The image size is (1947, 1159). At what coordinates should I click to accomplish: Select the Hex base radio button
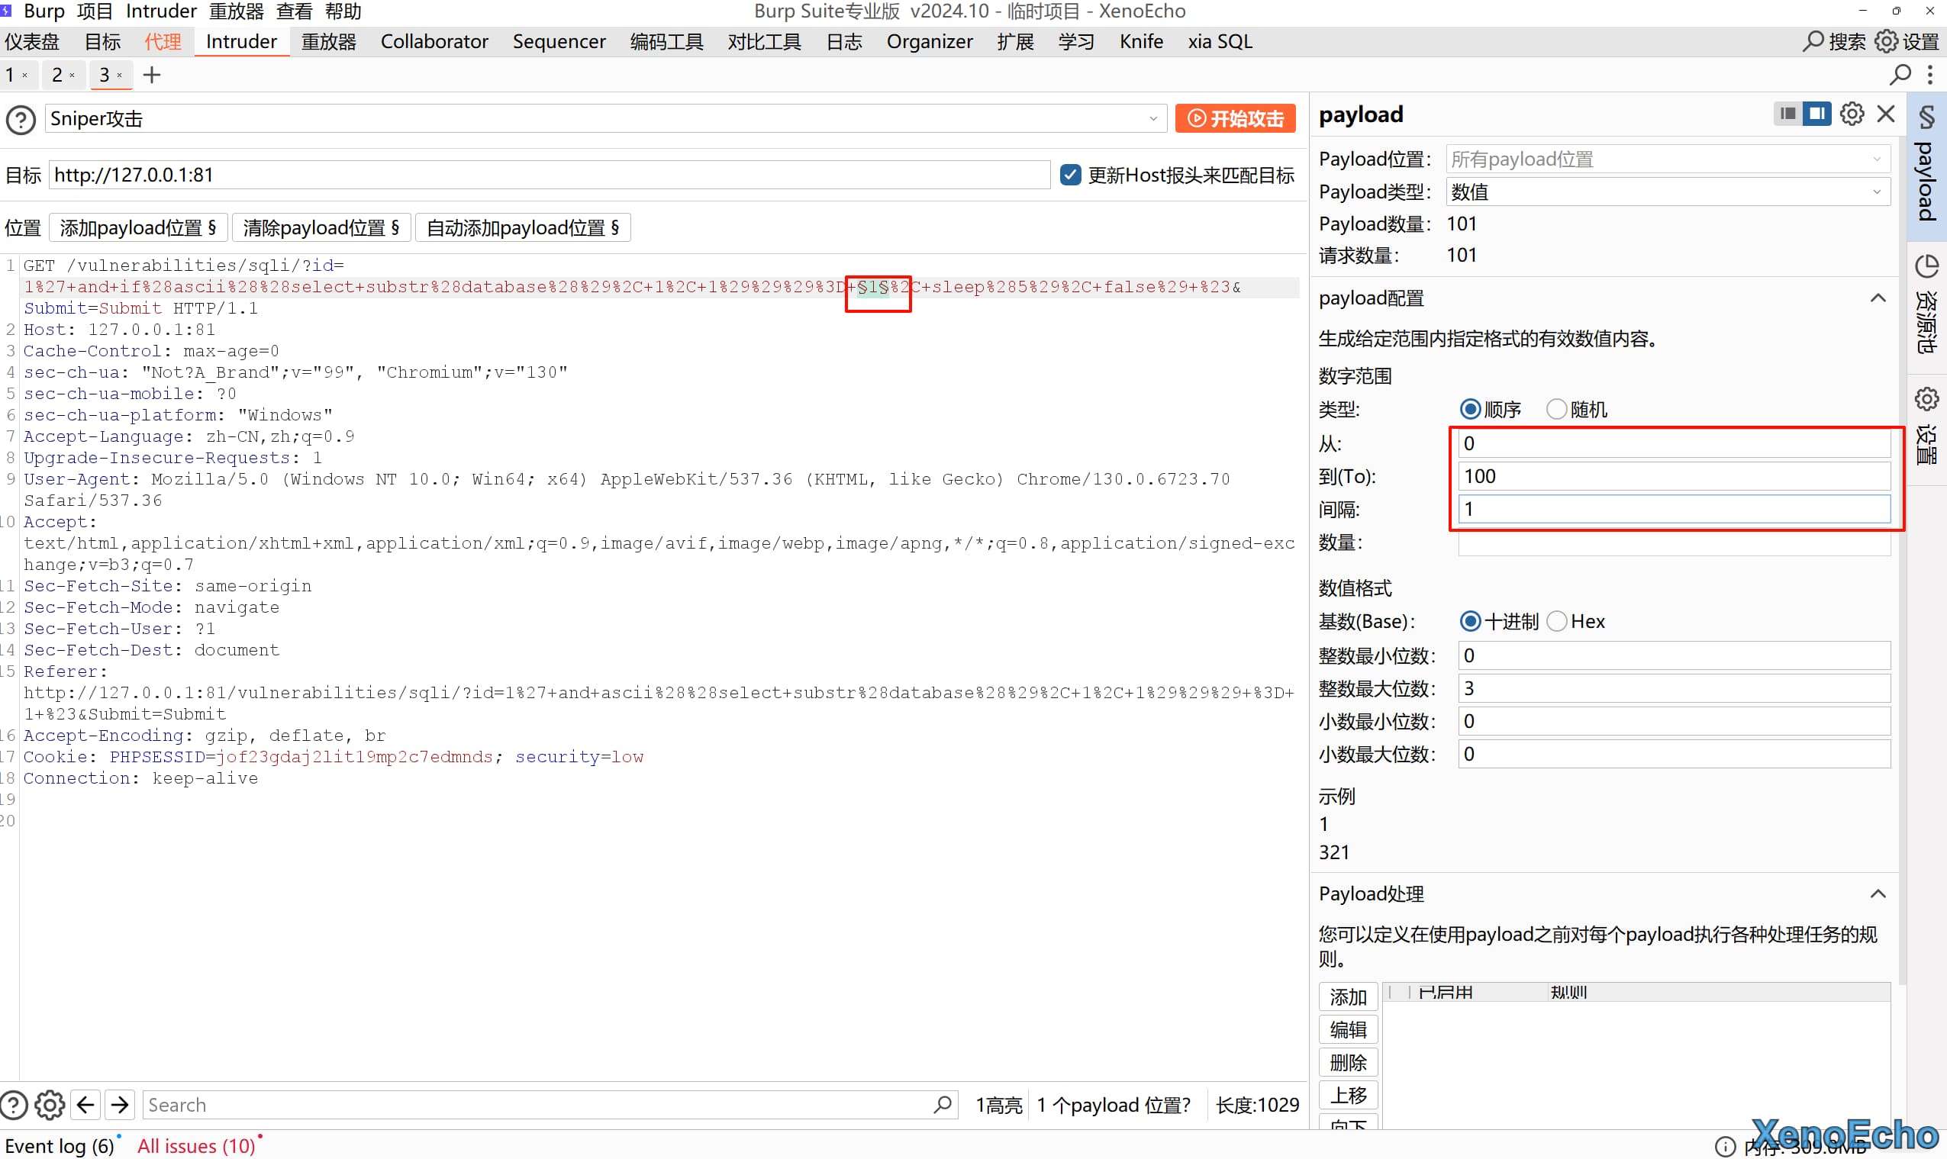(1556, 622)
